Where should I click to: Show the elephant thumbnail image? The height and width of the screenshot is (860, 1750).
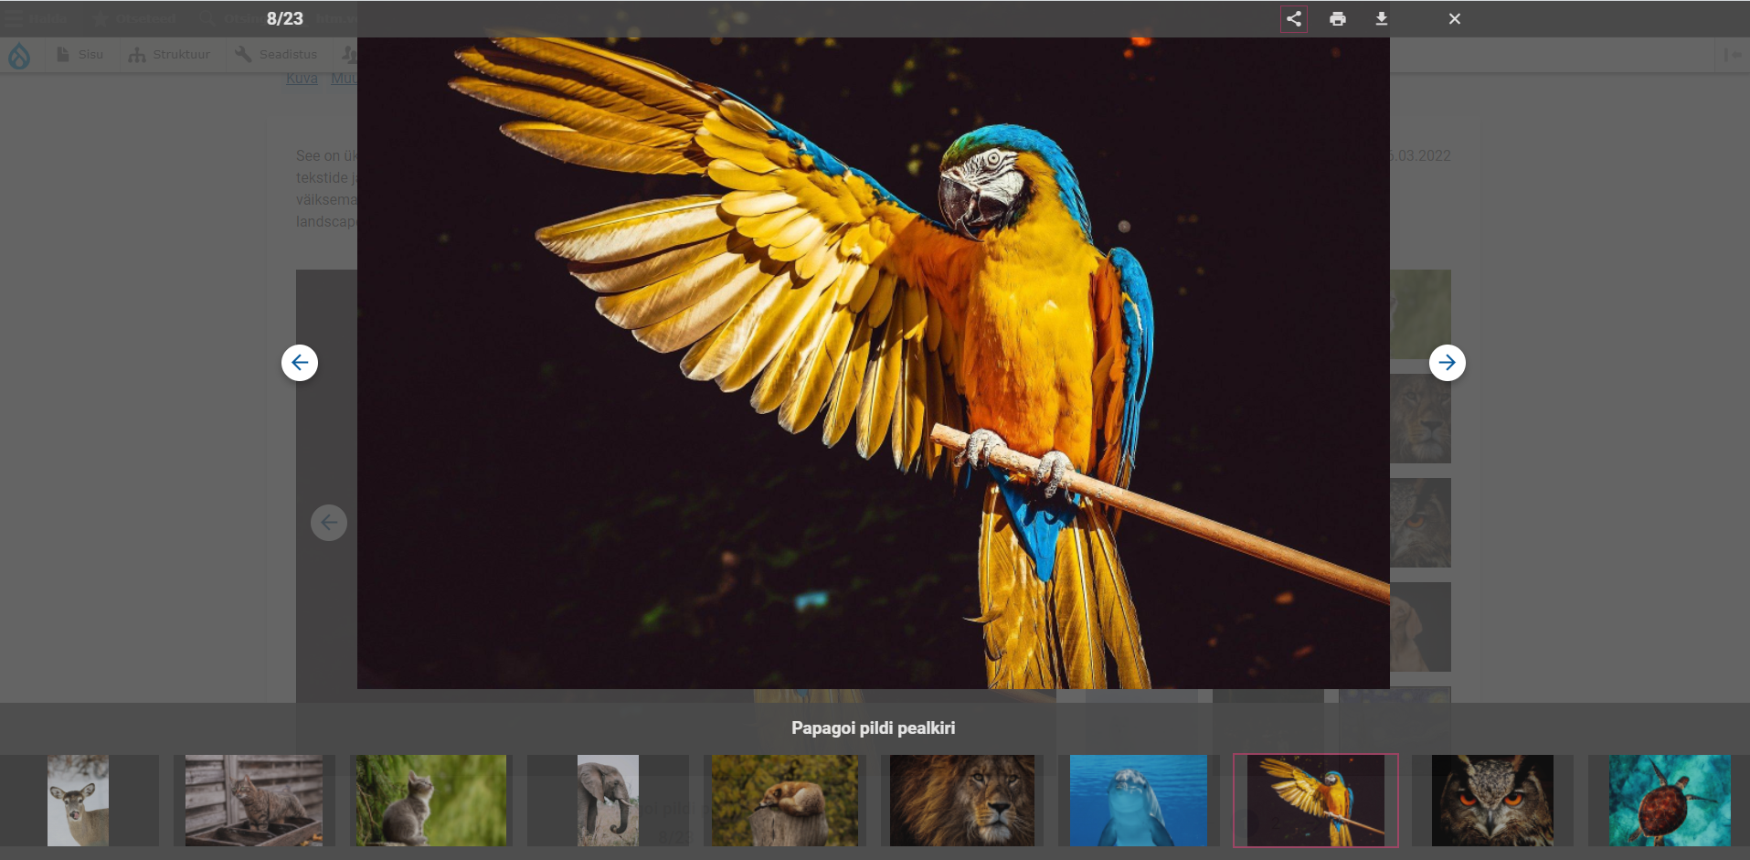point(608,800)
